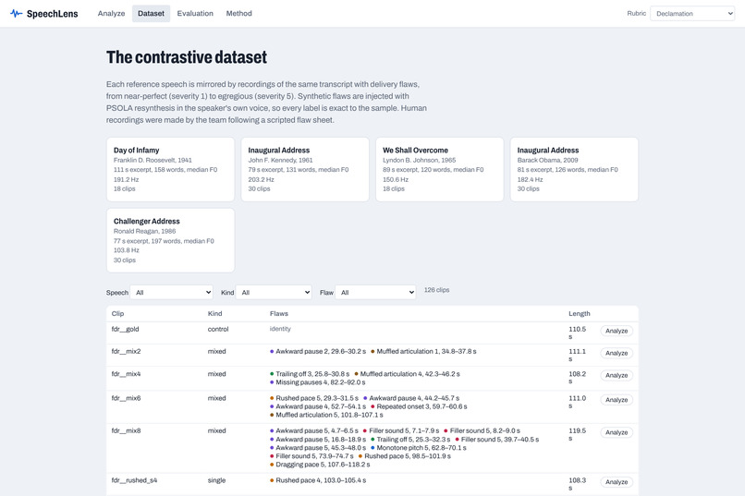Click the fdr__mix6 clip name
The width and height of the screenshot is (745, 496).
(x=126, y=398)
